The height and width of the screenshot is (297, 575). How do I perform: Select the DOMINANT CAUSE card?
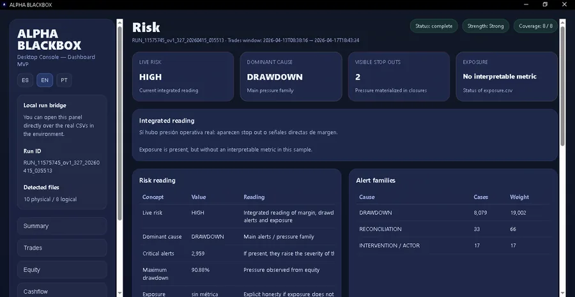click(x=291, y=77)
